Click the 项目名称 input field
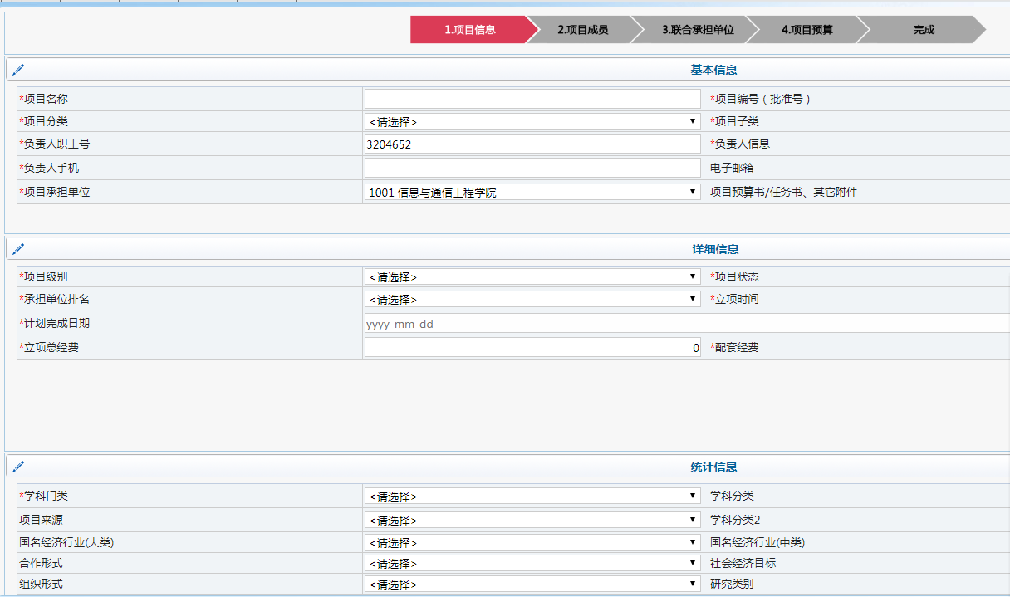 tap(532, 98)
